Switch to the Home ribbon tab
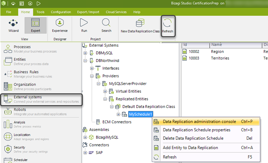Viewport: 268px width, 163px height. 26,12
